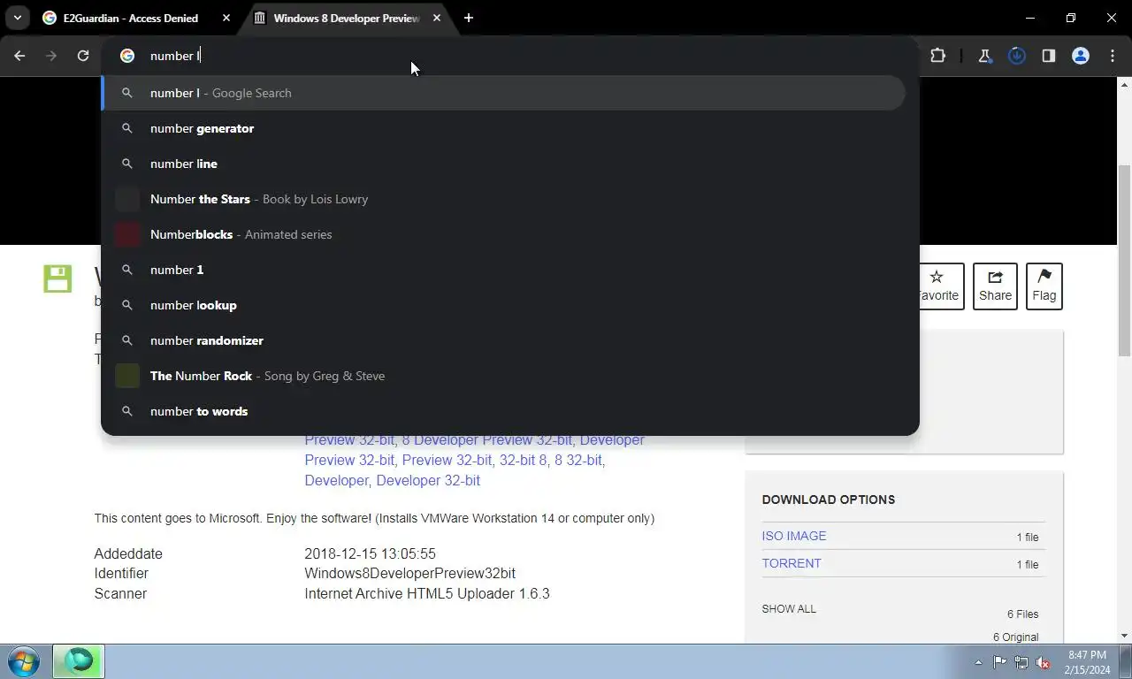Select the 'number randomizer' suggestion
The width and height of the screenshot is (1132, 679).
click(x=503, y=340)
